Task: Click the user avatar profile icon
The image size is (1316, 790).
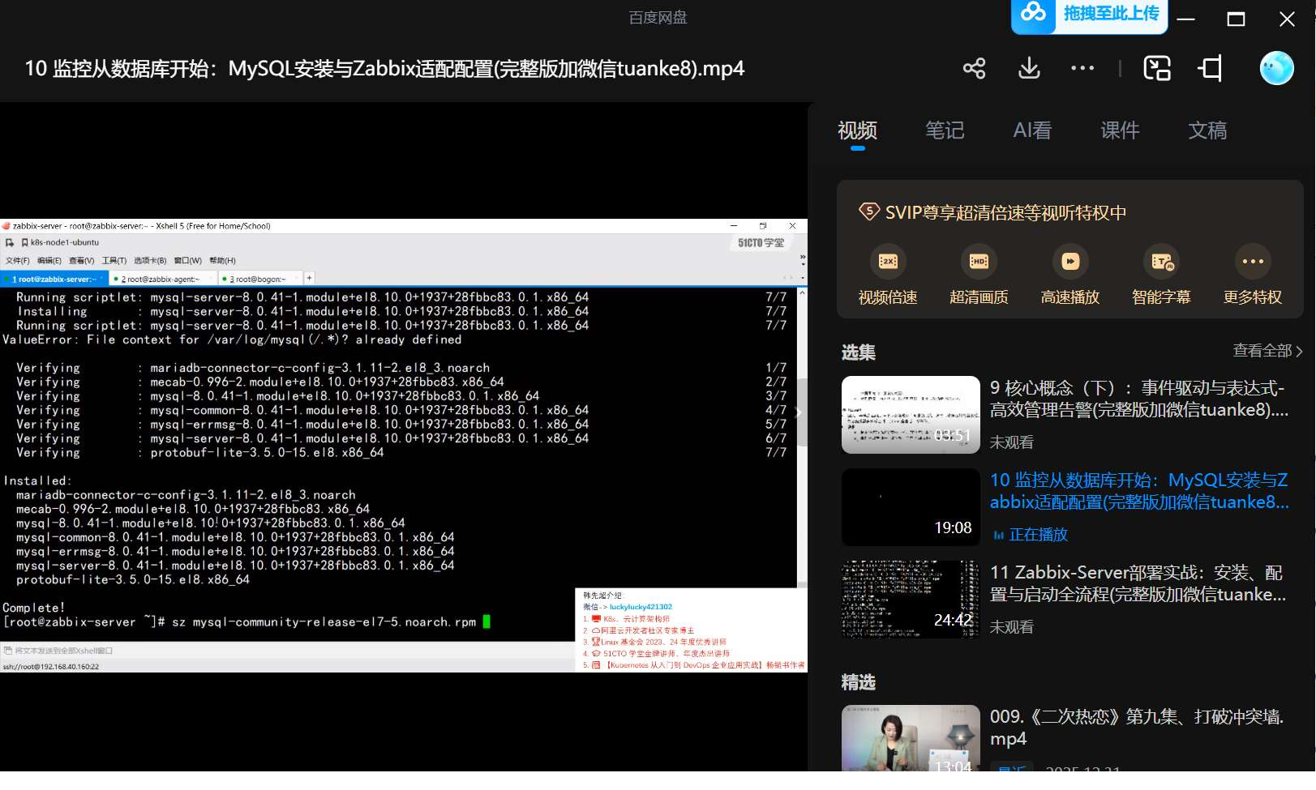Action: click(1275, 68)
